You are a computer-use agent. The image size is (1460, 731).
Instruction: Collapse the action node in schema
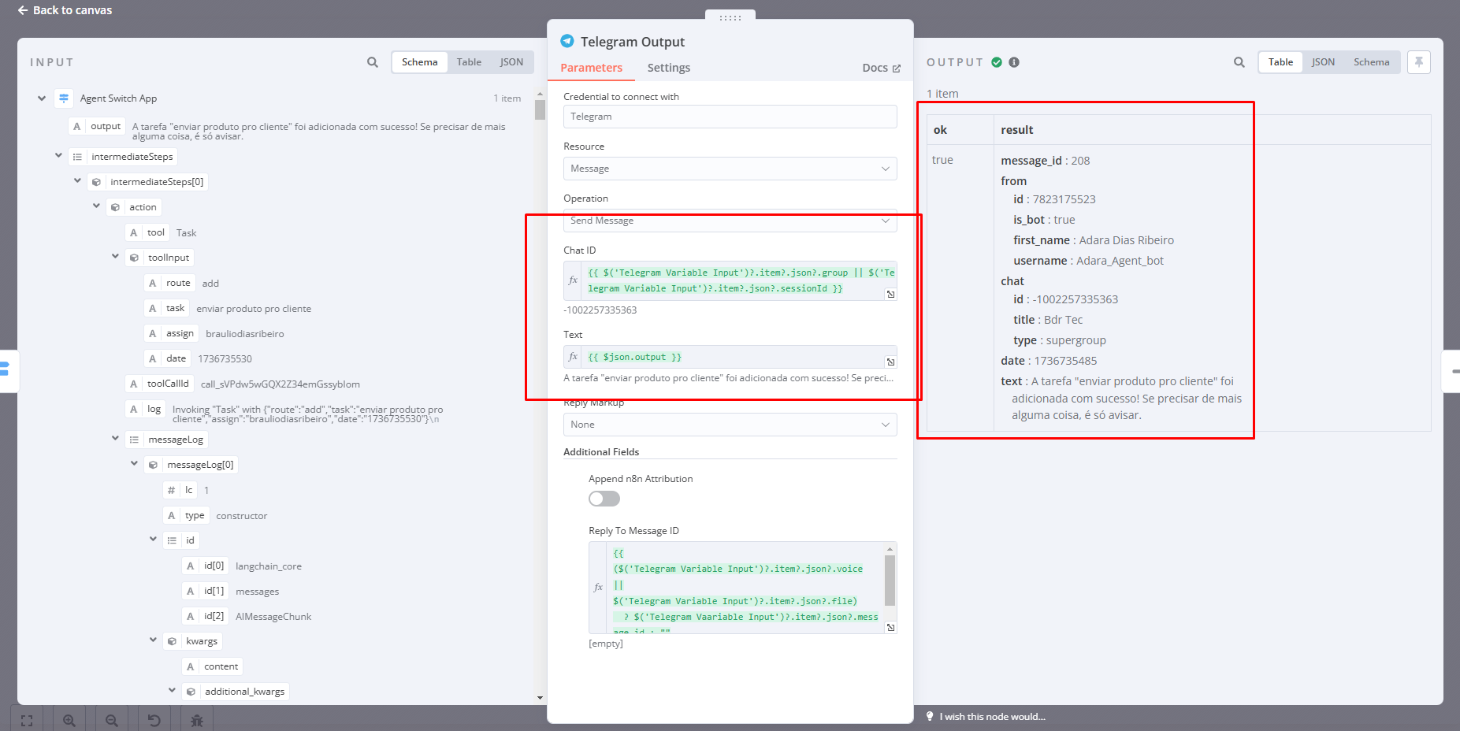(96, 206)
